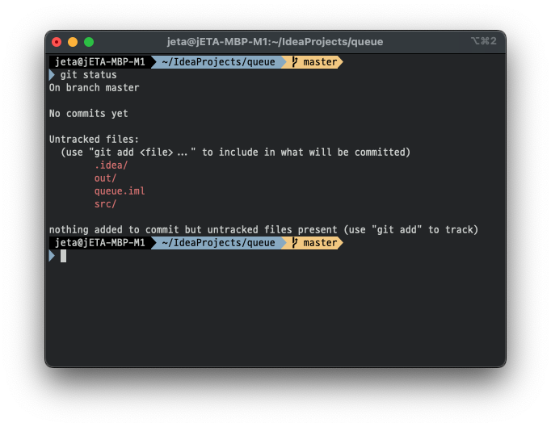Click the 'On branch master' line
The width and height of the screenshot is (551, 427).
95,88
